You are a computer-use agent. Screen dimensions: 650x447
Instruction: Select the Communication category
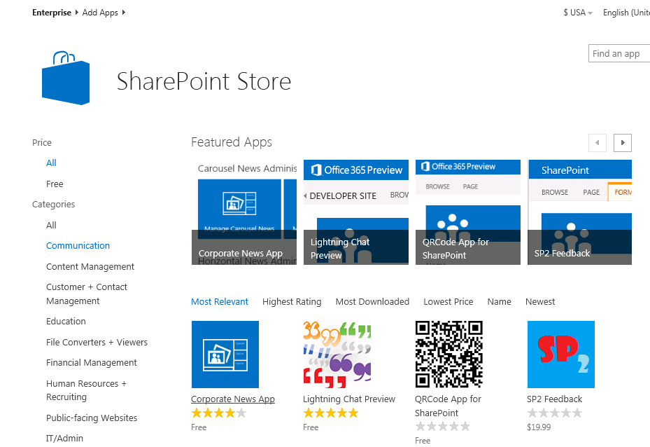click(78, 246)
